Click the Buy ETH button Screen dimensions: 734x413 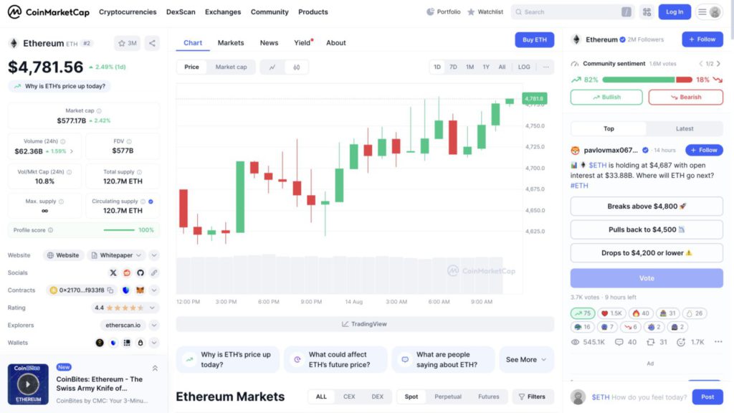[534, 39]
